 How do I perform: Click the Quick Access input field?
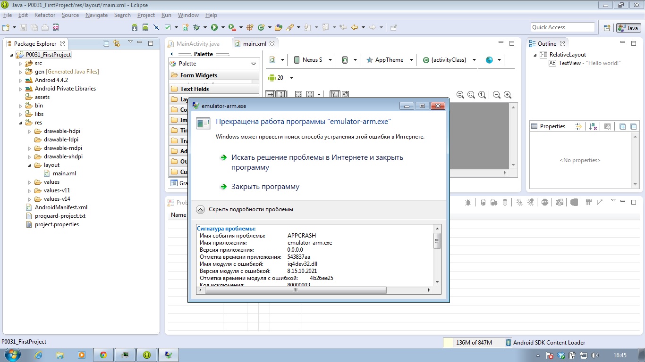tap(562, 27)
